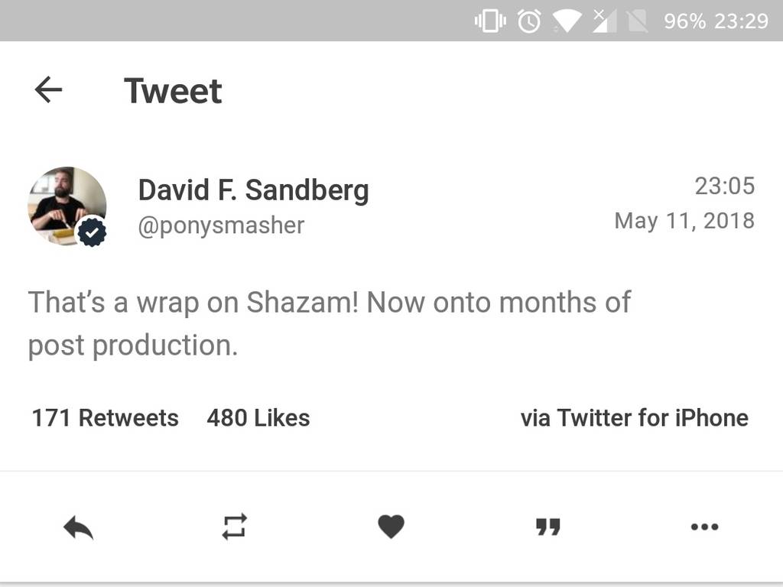Open David F. Sandberg's profile picture
This screenshot has height=587, width=783.
pyautogui.click(x=66, y=203)
